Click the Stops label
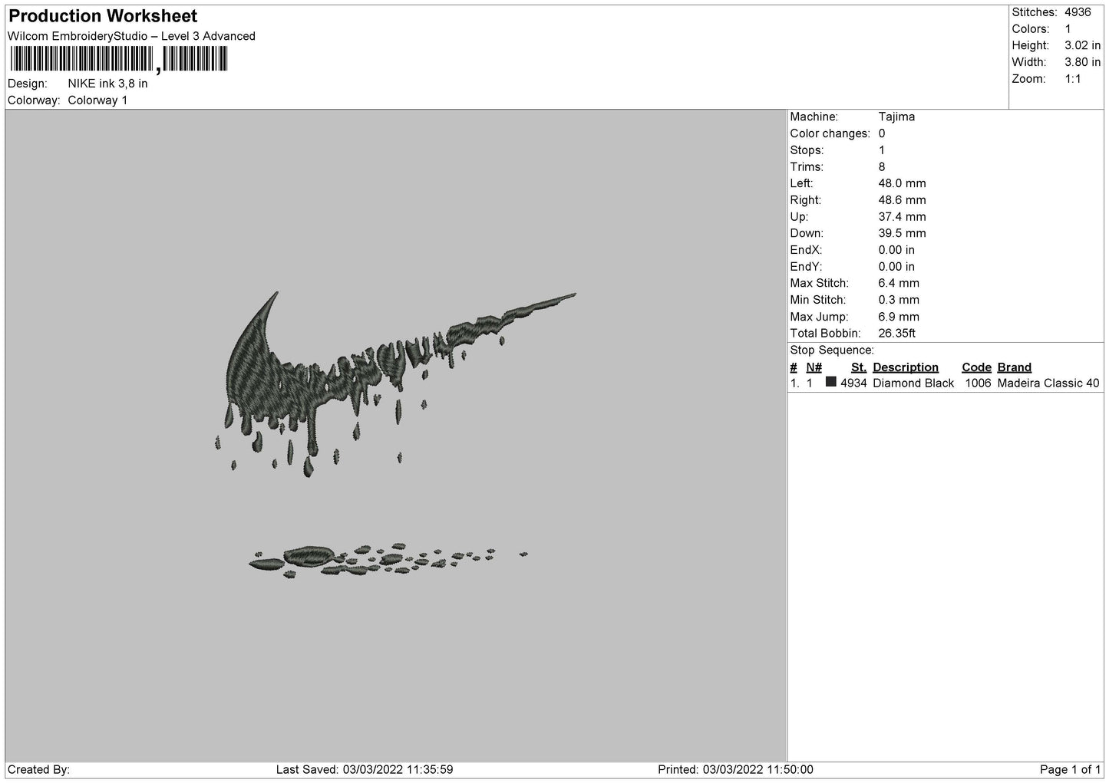1109x783 pixels. pos(807,150)
